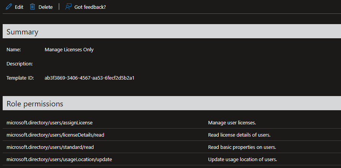Click the 'Manage user licenses.' description
The width and height of the screenshot is (341, 168).
pyautogui.click(x=232, y=123)
